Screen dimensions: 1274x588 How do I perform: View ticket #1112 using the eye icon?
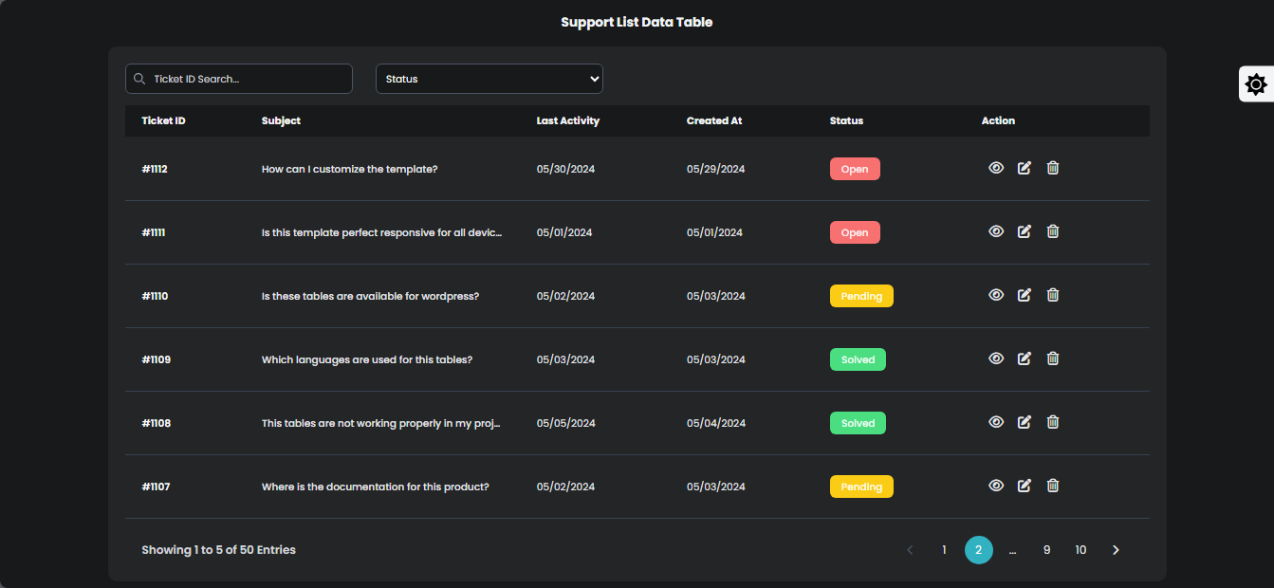pos(996,168)
